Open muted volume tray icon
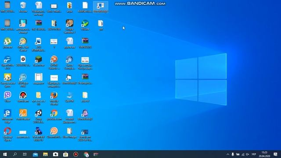The height and width of the screenshot is (158, 281). point(248,154)
